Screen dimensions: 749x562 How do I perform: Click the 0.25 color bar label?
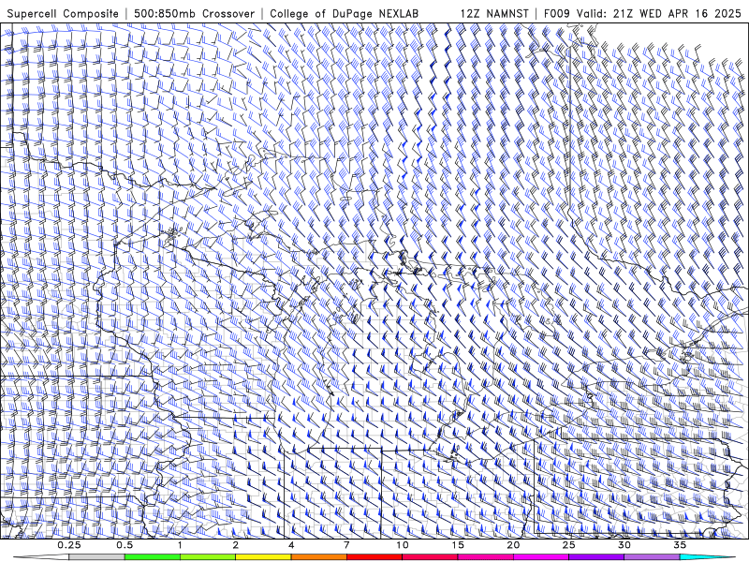pyautogui.click(x=69, y=545)
